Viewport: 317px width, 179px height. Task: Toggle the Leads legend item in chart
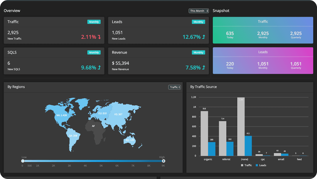[261, 165]
